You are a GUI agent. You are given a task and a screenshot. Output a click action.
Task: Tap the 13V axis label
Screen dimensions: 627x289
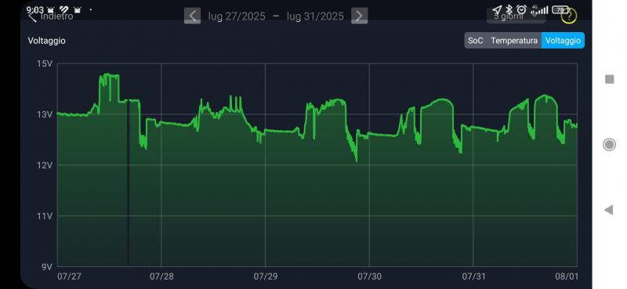pyautogui.click(x=45, y=114)
